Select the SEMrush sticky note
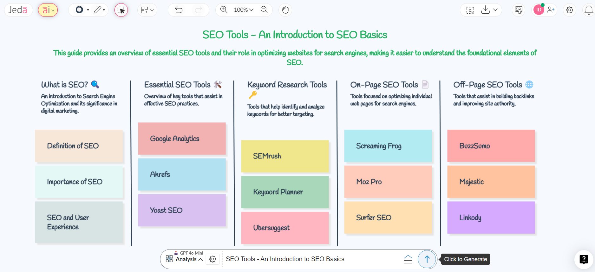The height and width of the screenshot is (272, 595). 285,156
